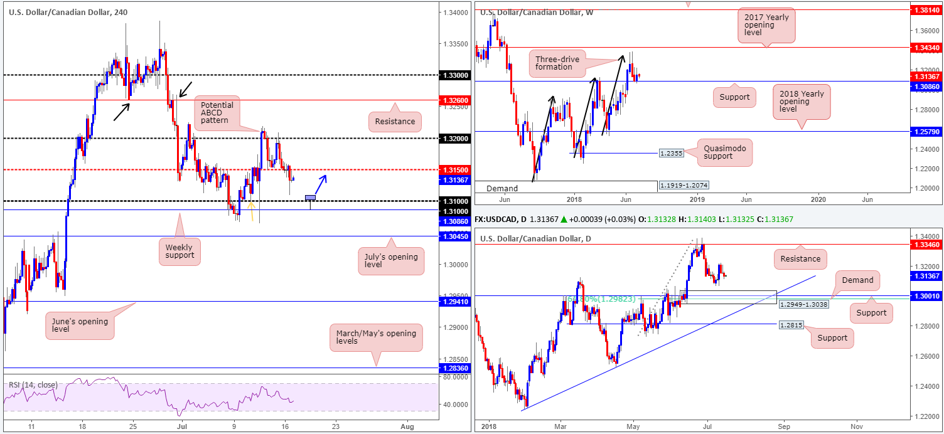Click the 1.34340 price label
The height and width of the screenshot is (434, 944).
tap(926, 48)
